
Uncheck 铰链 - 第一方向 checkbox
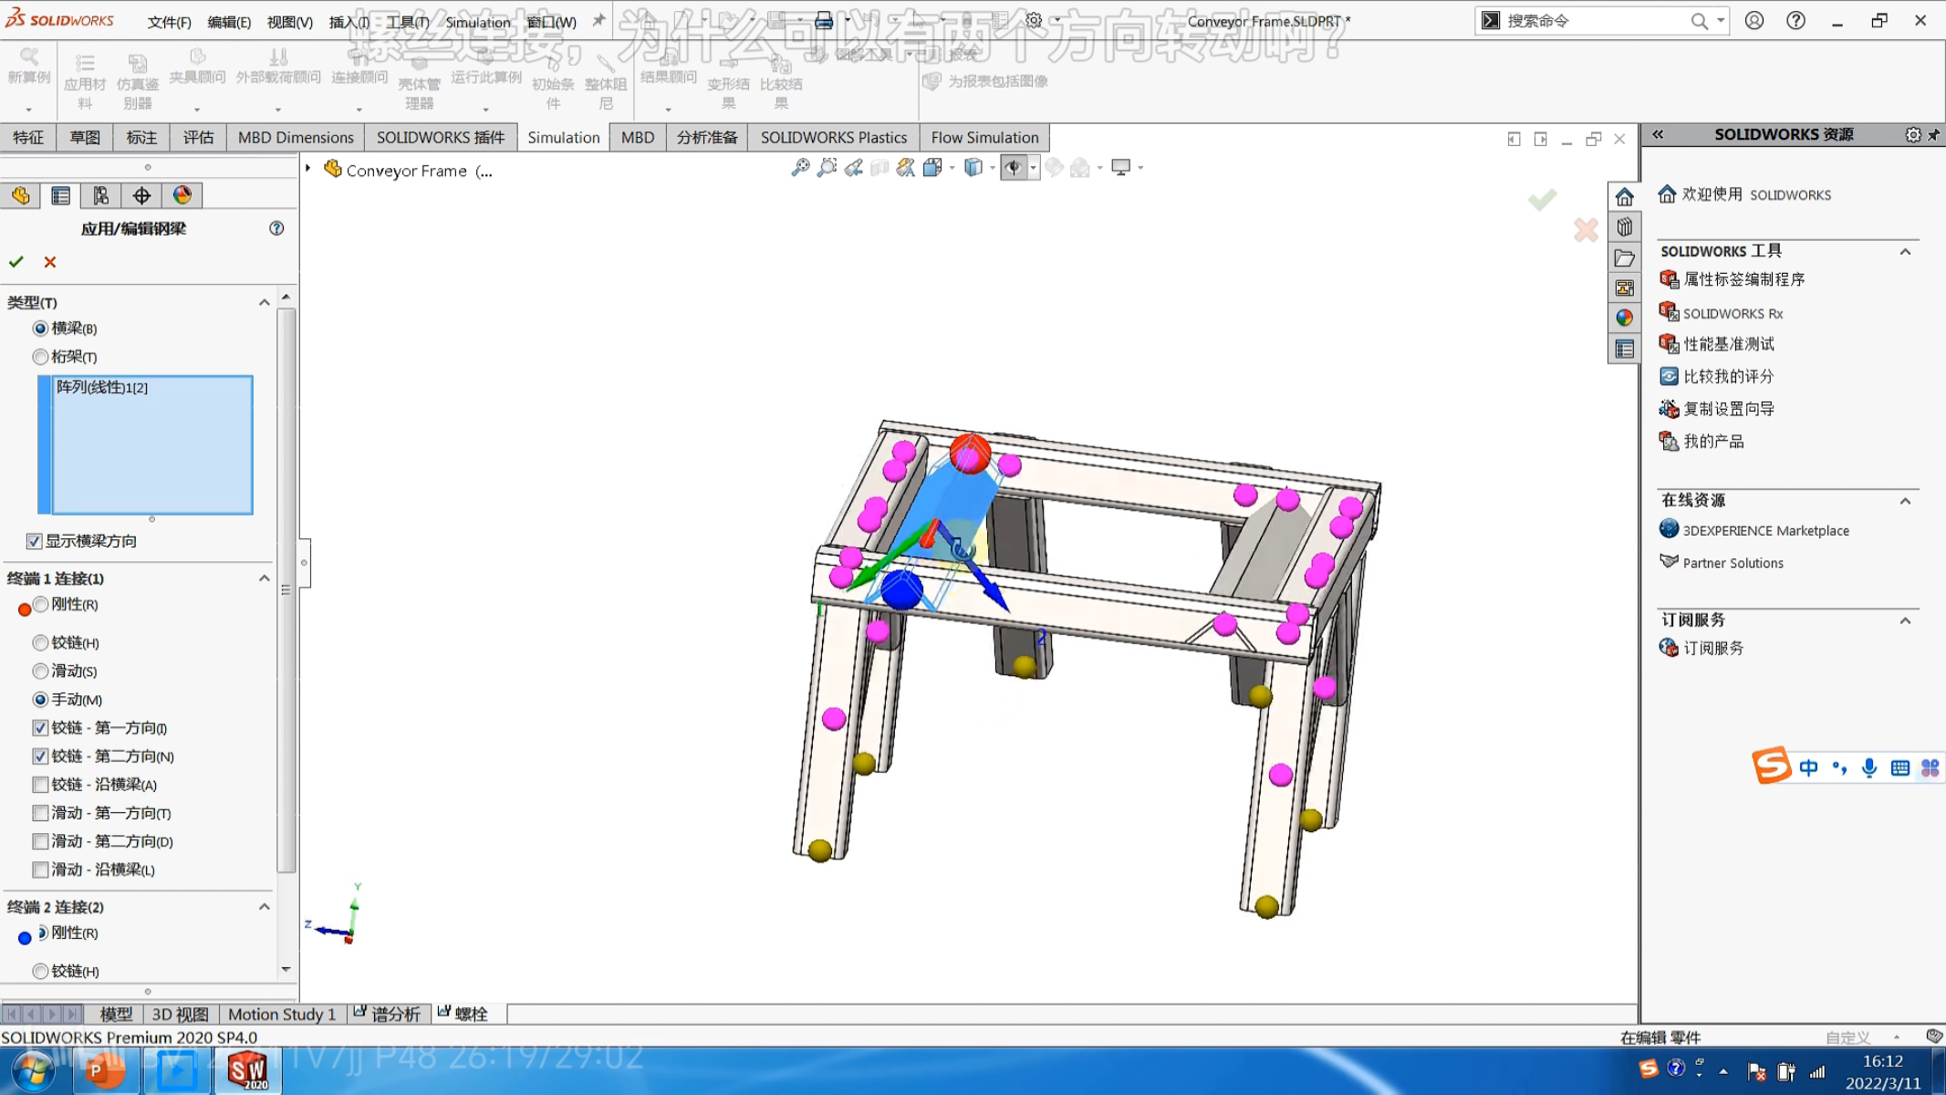tap(40, 728)
